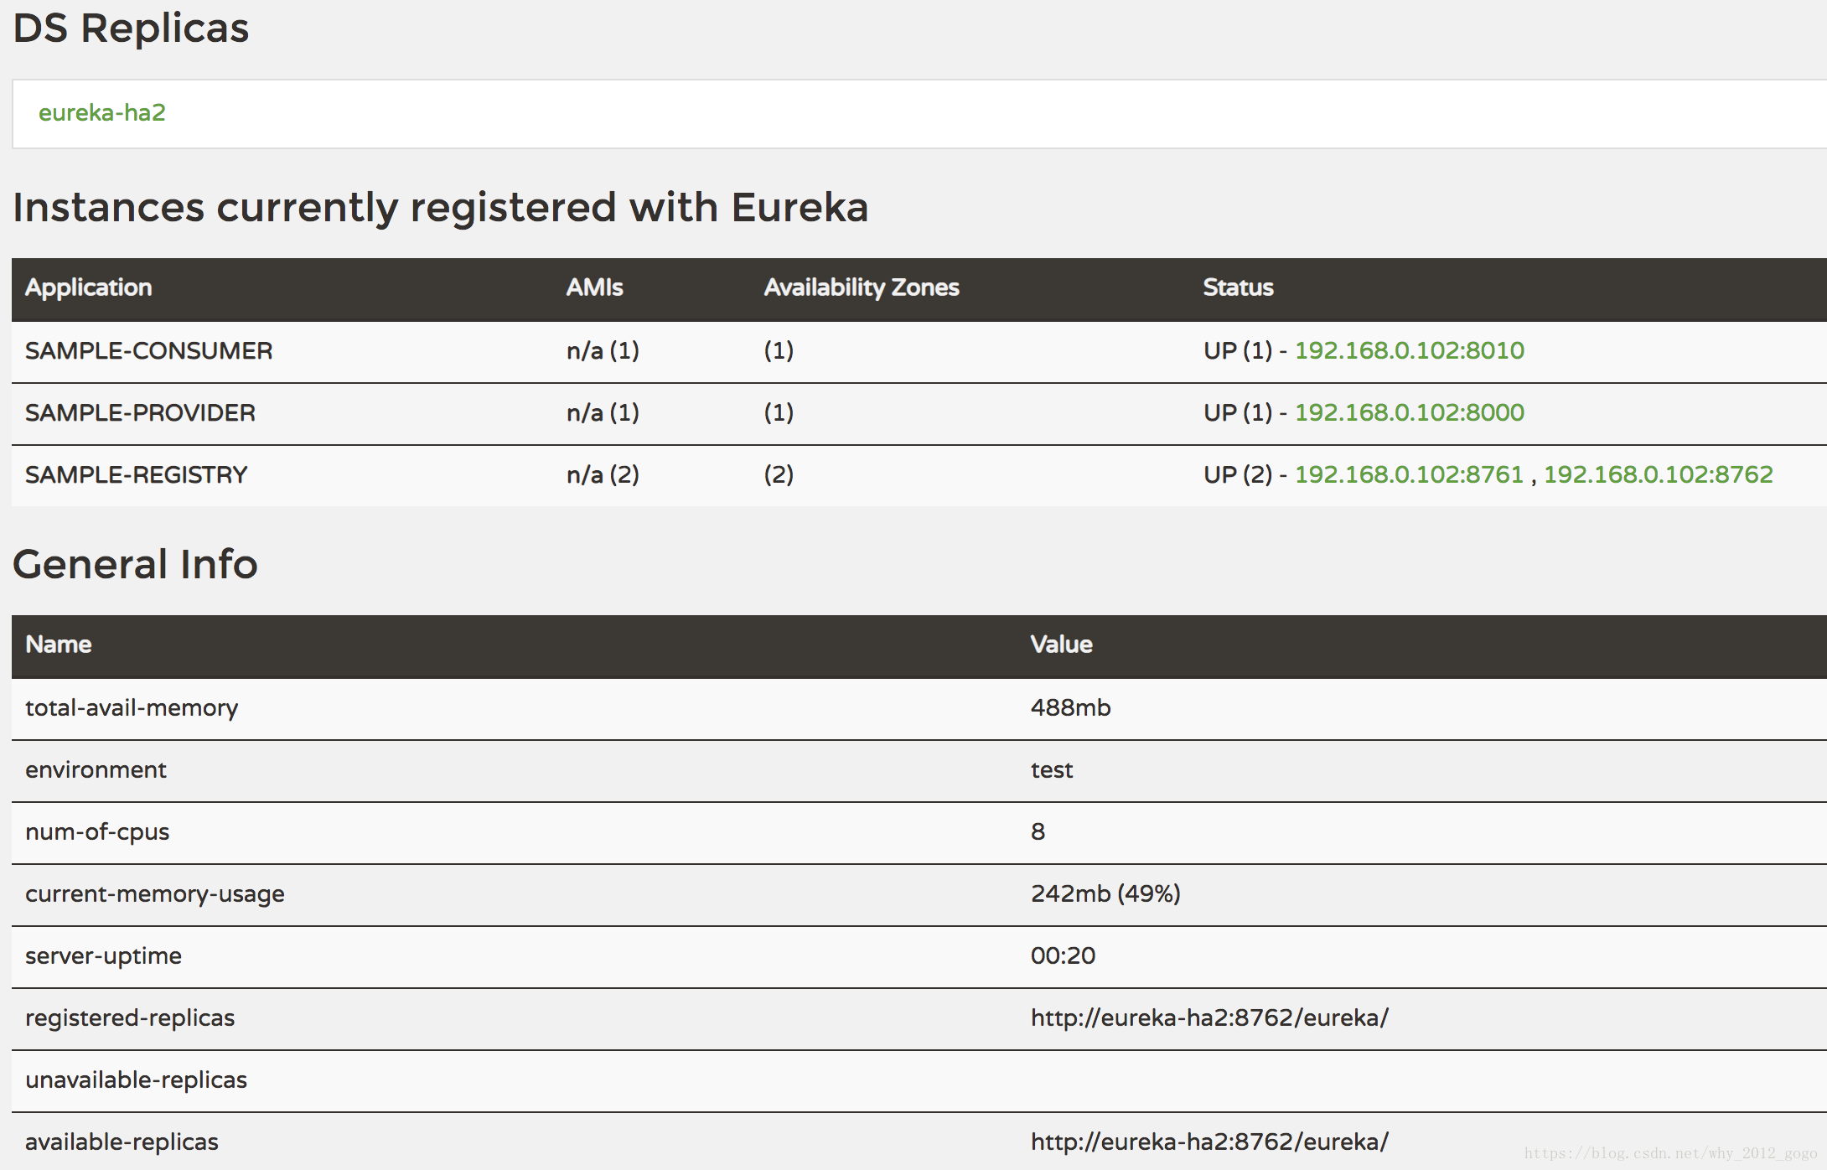Select the available-replicas row name

pos(122,1142)
